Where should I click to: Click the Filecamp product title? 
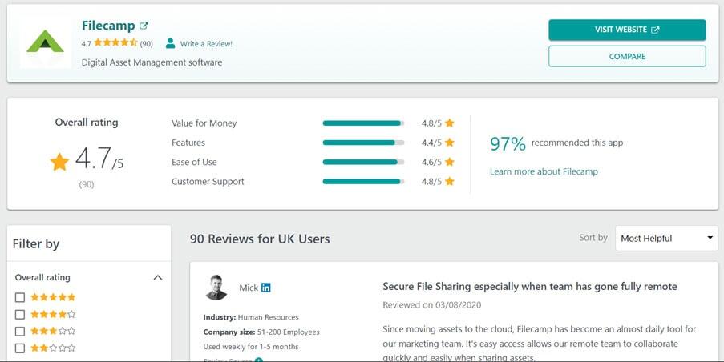point(108,26)
